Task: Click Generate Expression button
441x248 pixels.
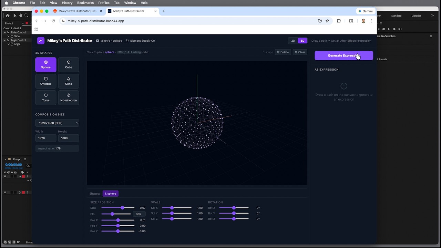Action: coord(343,55)
